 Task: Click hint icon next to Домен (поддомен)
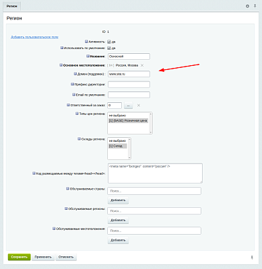click(x=75, y=73)
